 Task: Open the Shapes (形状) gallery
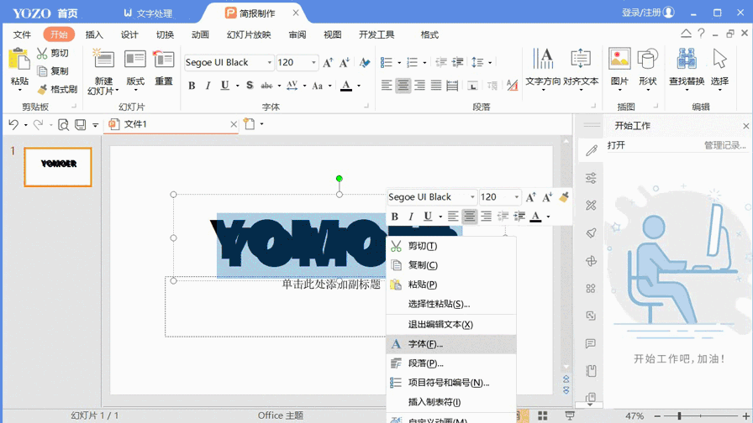(x=647, y=60)
